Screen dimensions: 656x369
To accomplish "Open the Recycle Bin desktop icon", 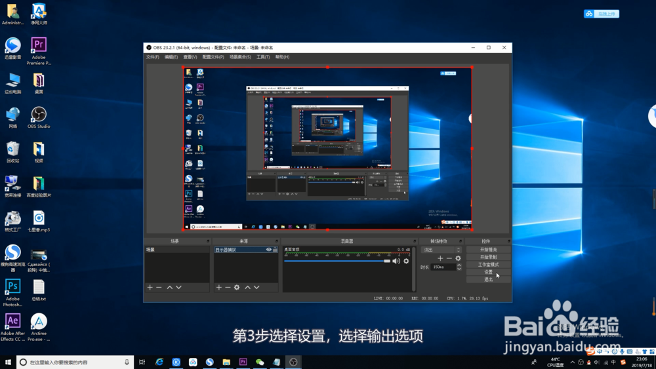I will click(x=12, y=152).
